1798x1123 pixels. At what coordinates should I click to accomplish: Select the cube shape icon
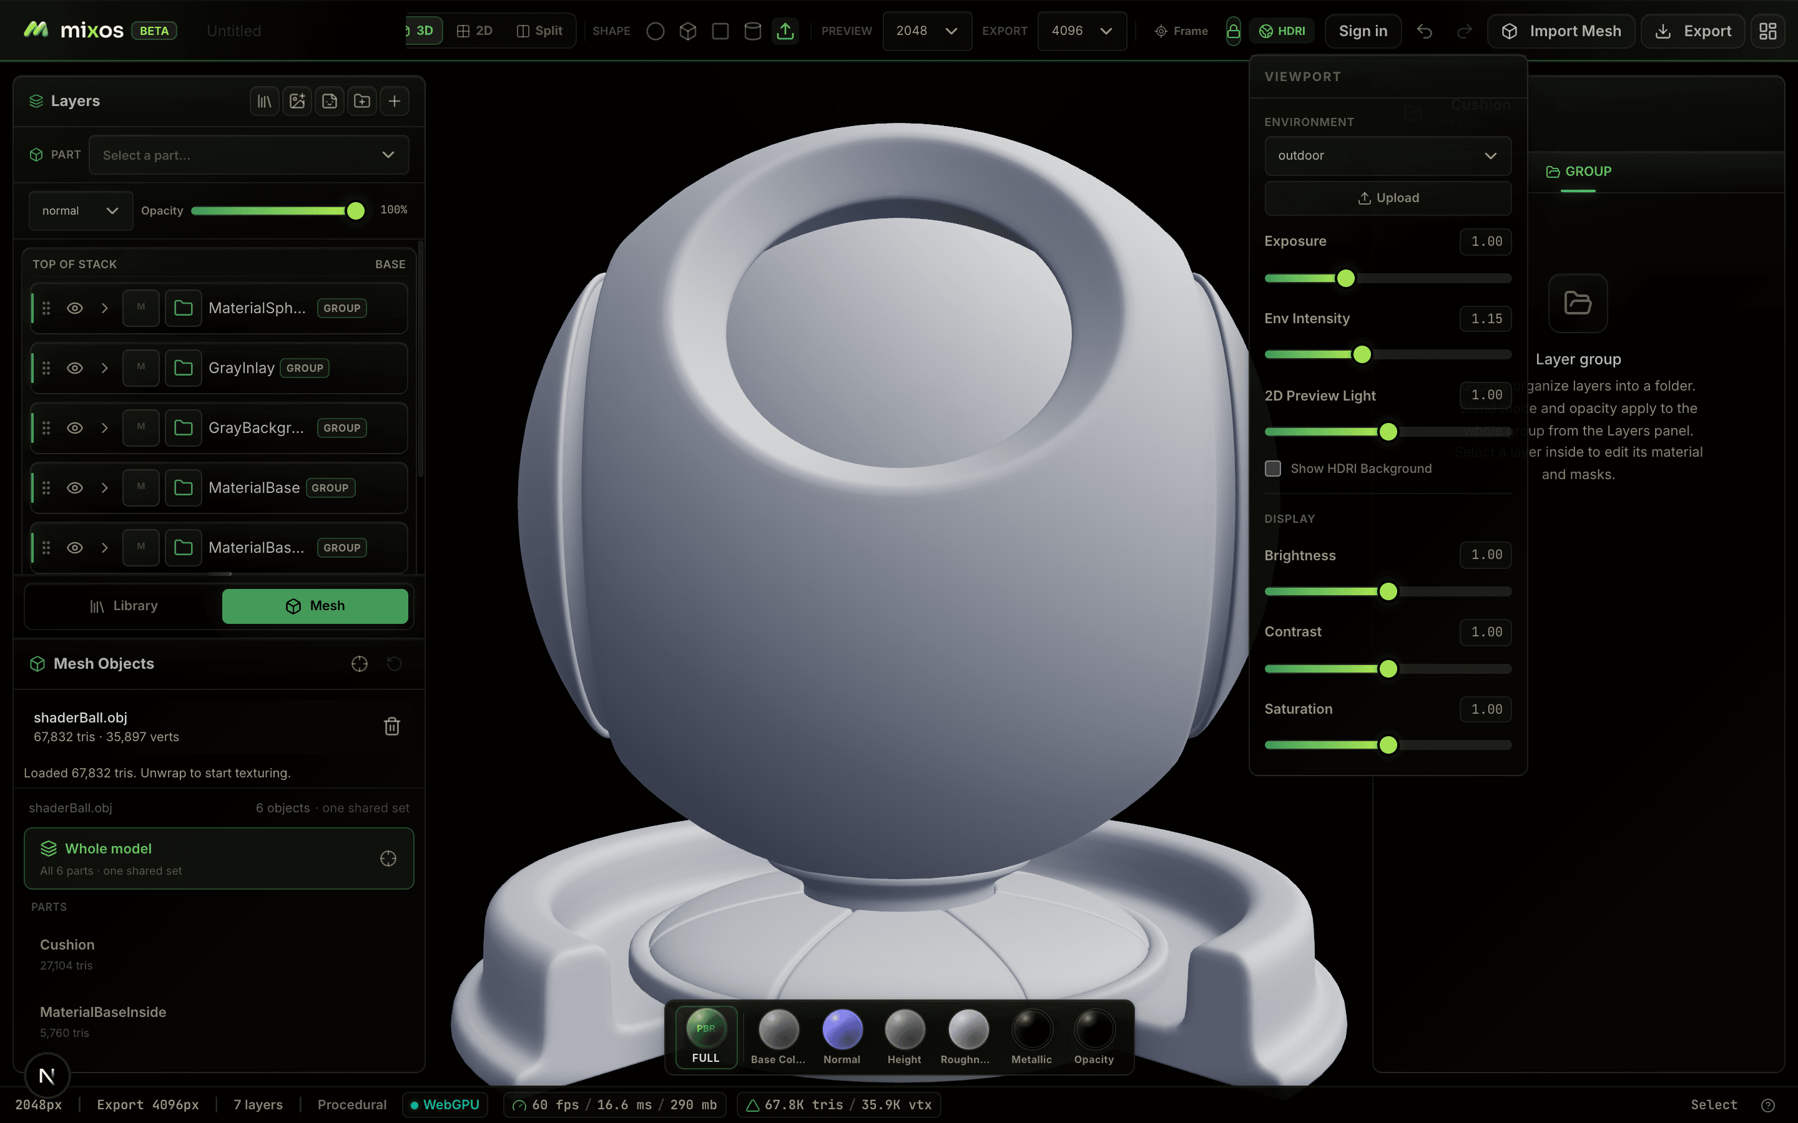tap(687, 31)
